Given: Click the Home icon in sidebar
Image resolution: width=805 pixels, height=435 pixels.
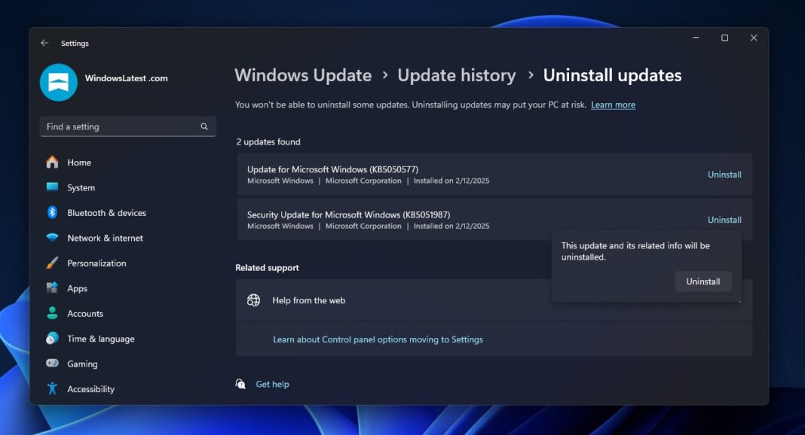Looking at the screenshot, I should tap(52, 163).
